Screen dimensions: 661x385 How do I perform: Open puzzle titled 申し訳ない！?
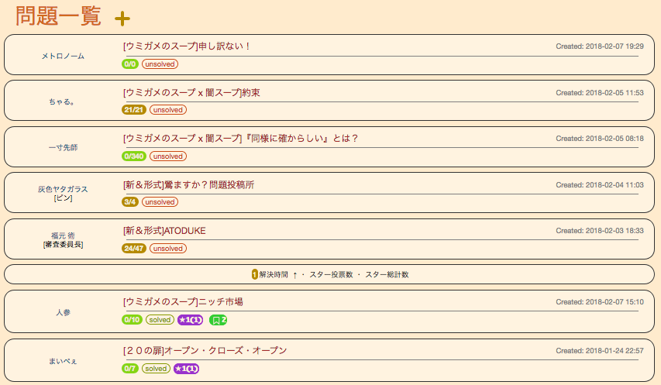click(x=188, y=46)
